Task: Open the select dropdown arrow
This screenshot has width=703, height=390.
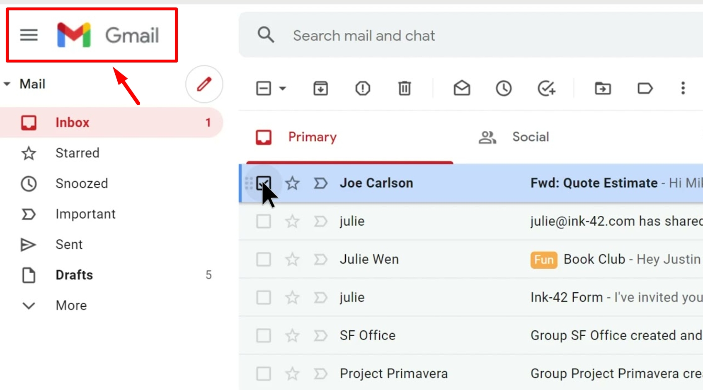Action: (283, 88)
